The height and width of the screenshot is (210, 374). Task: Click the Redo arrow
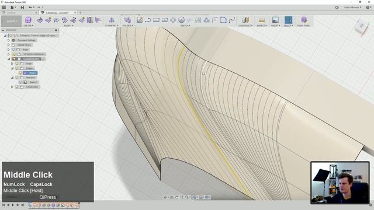(39, 8)
